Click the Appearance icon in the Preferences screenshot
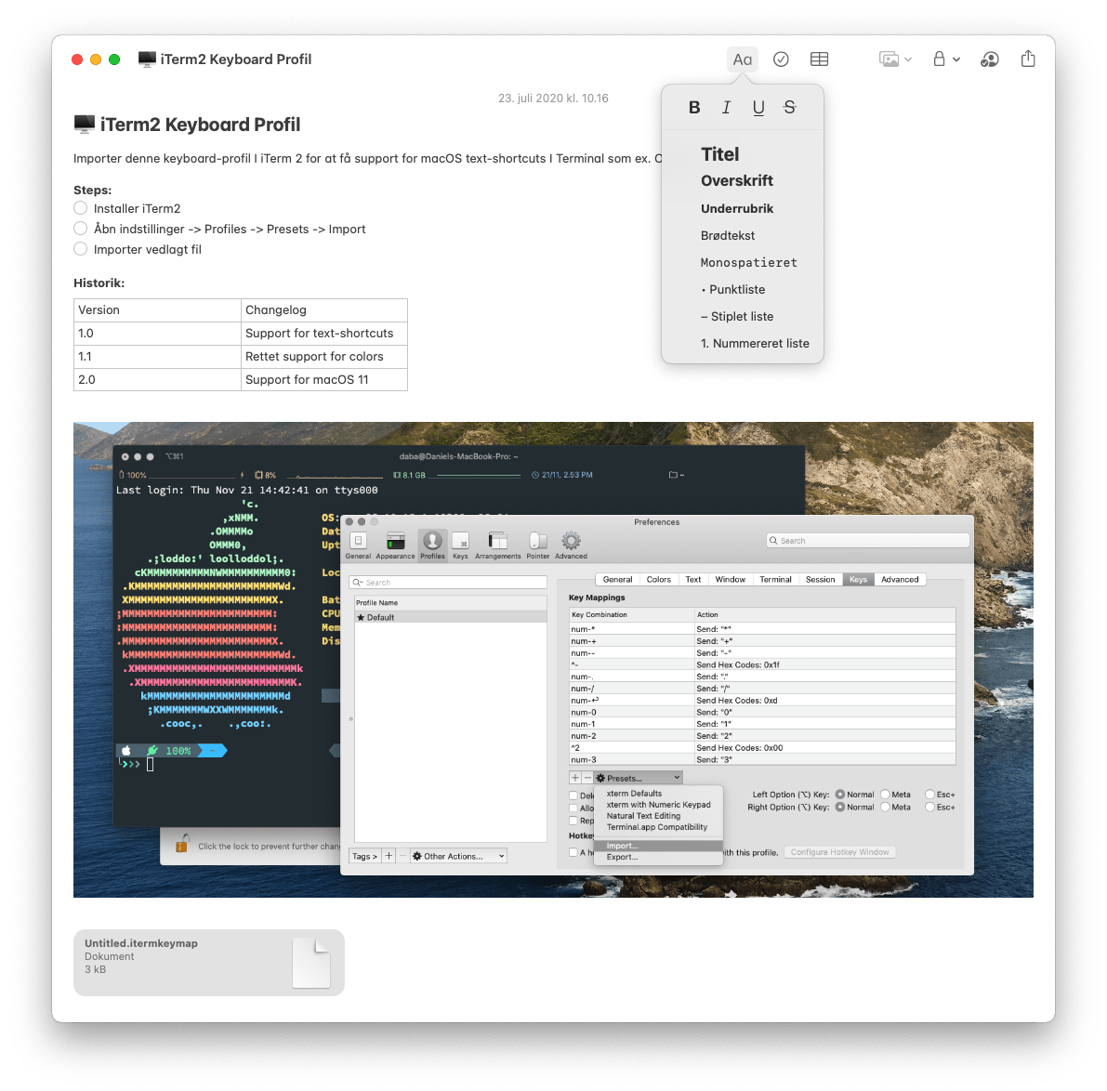The height and width of the screenshot is (1091, 1107). tap(395, 545)
